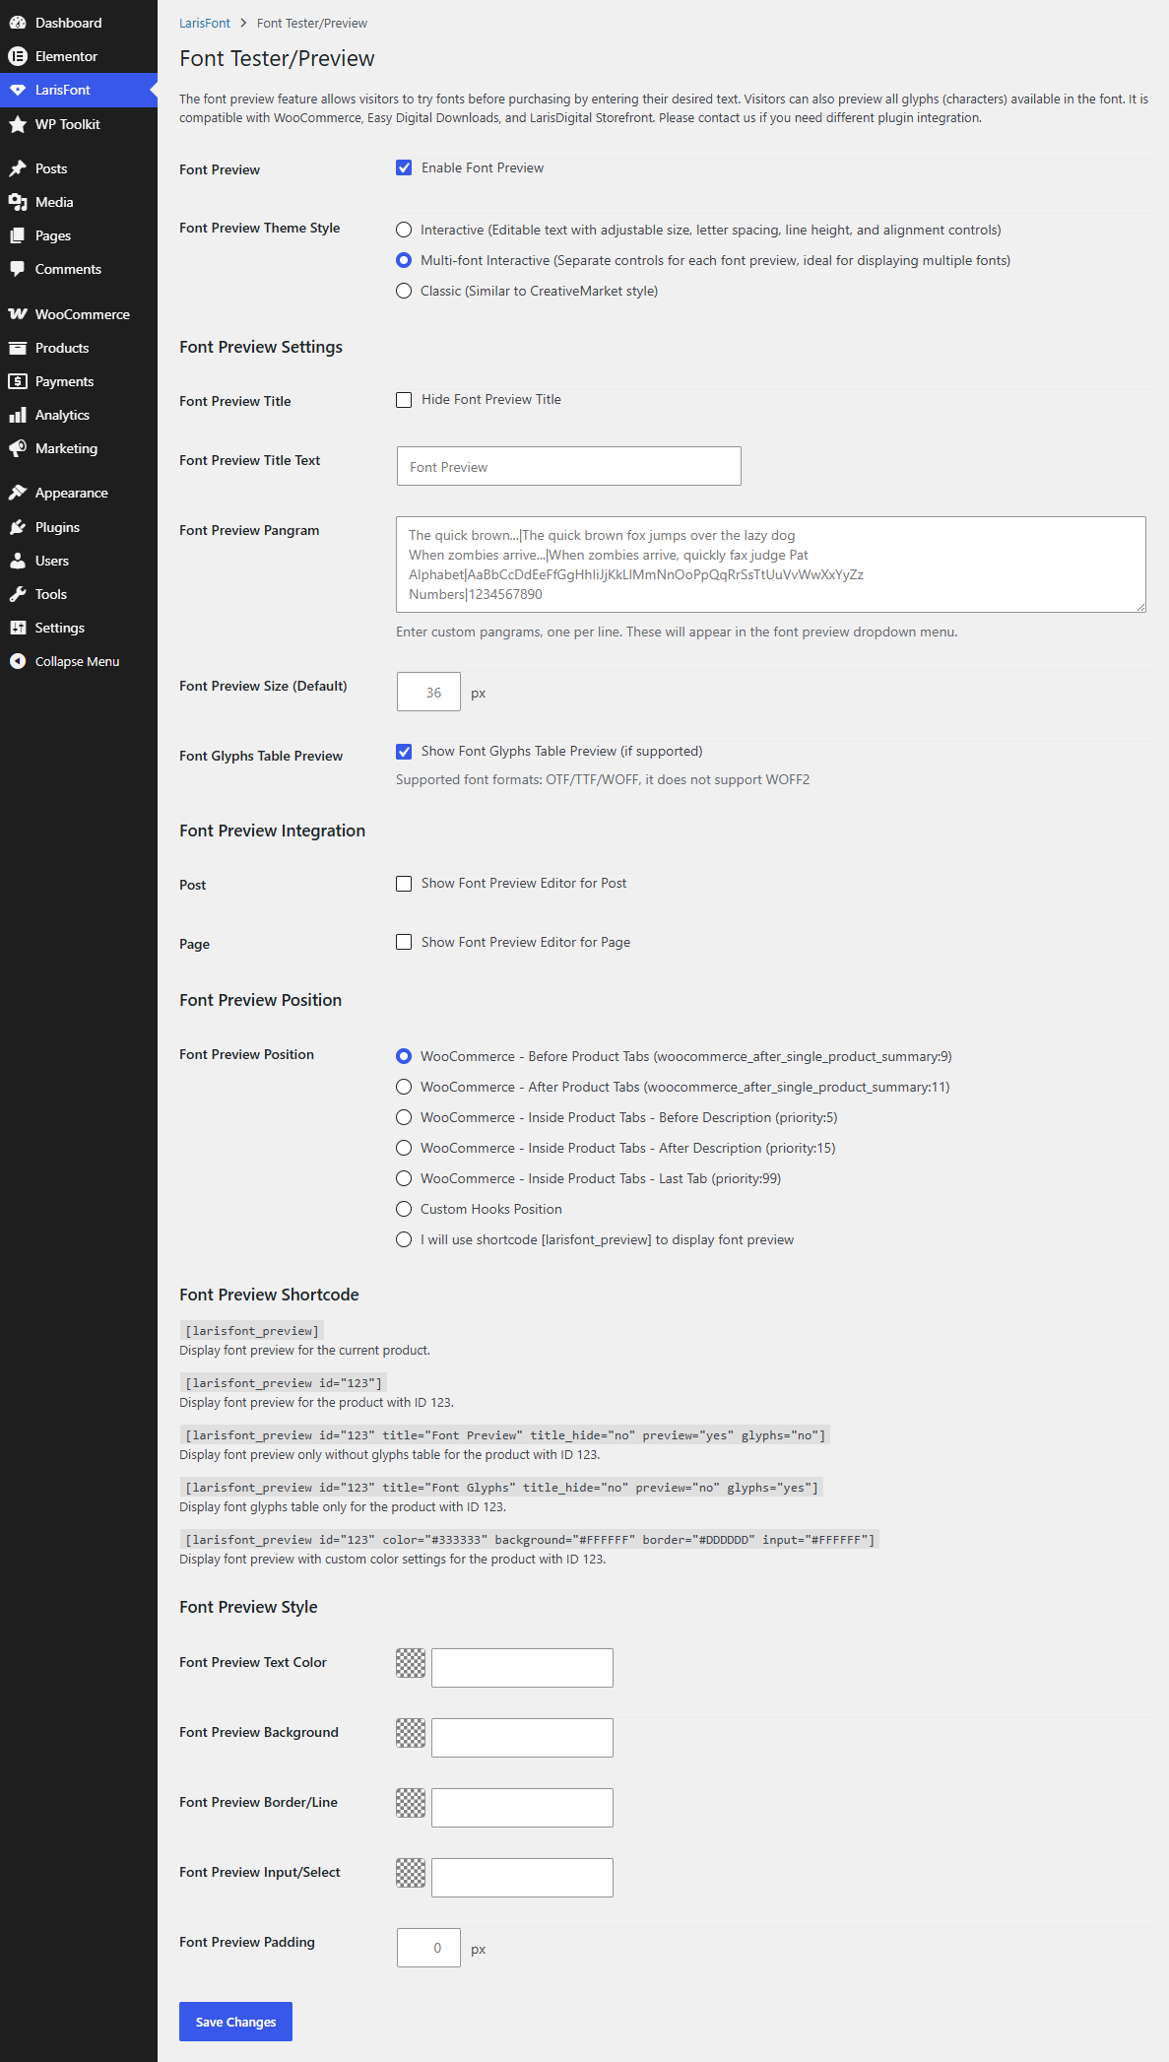Viewport: 1169px width, 2062px height.
Task: Select the Interactive theme style radio
Action: 404,230
